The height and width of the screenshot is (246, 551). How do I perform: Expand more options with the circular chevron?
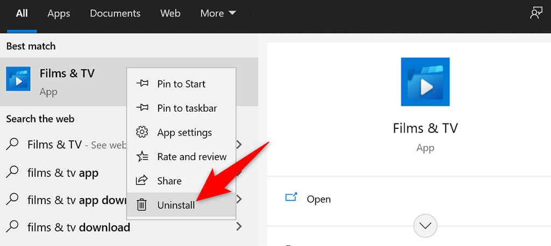425,226
